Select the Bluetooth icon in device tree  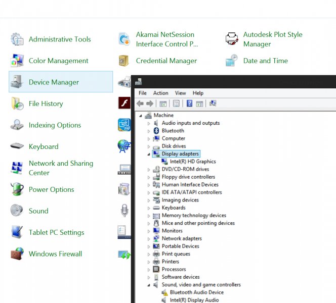point(156,131)
